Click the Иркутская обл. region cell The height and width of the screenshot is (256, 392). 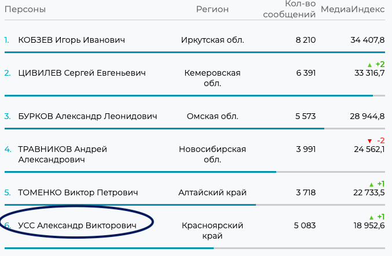[213, 40]
